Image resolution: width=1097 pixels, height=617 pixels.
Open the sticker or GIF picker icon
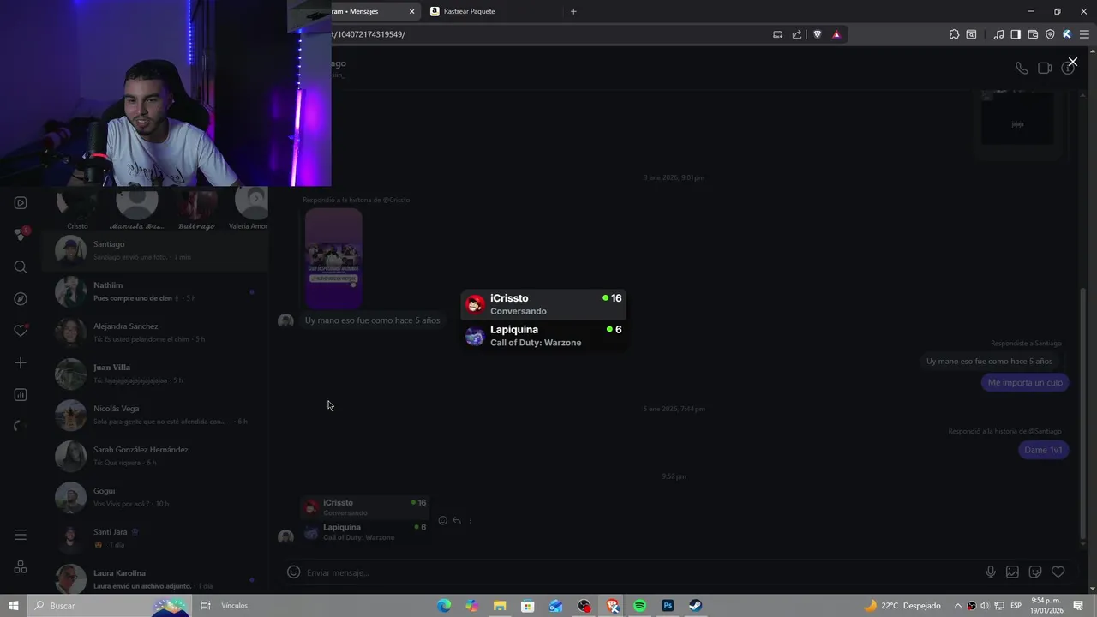pyautogui.click(x=1034, y=572)
